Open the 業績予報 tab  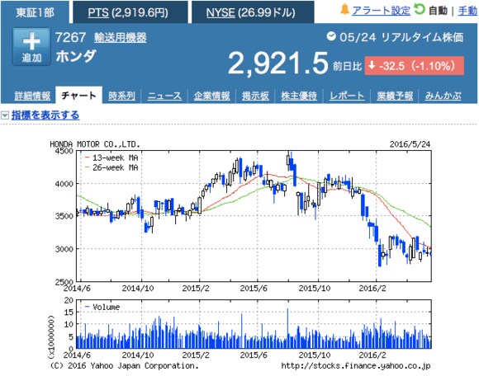pyautogui.click(x=395, y=96)
